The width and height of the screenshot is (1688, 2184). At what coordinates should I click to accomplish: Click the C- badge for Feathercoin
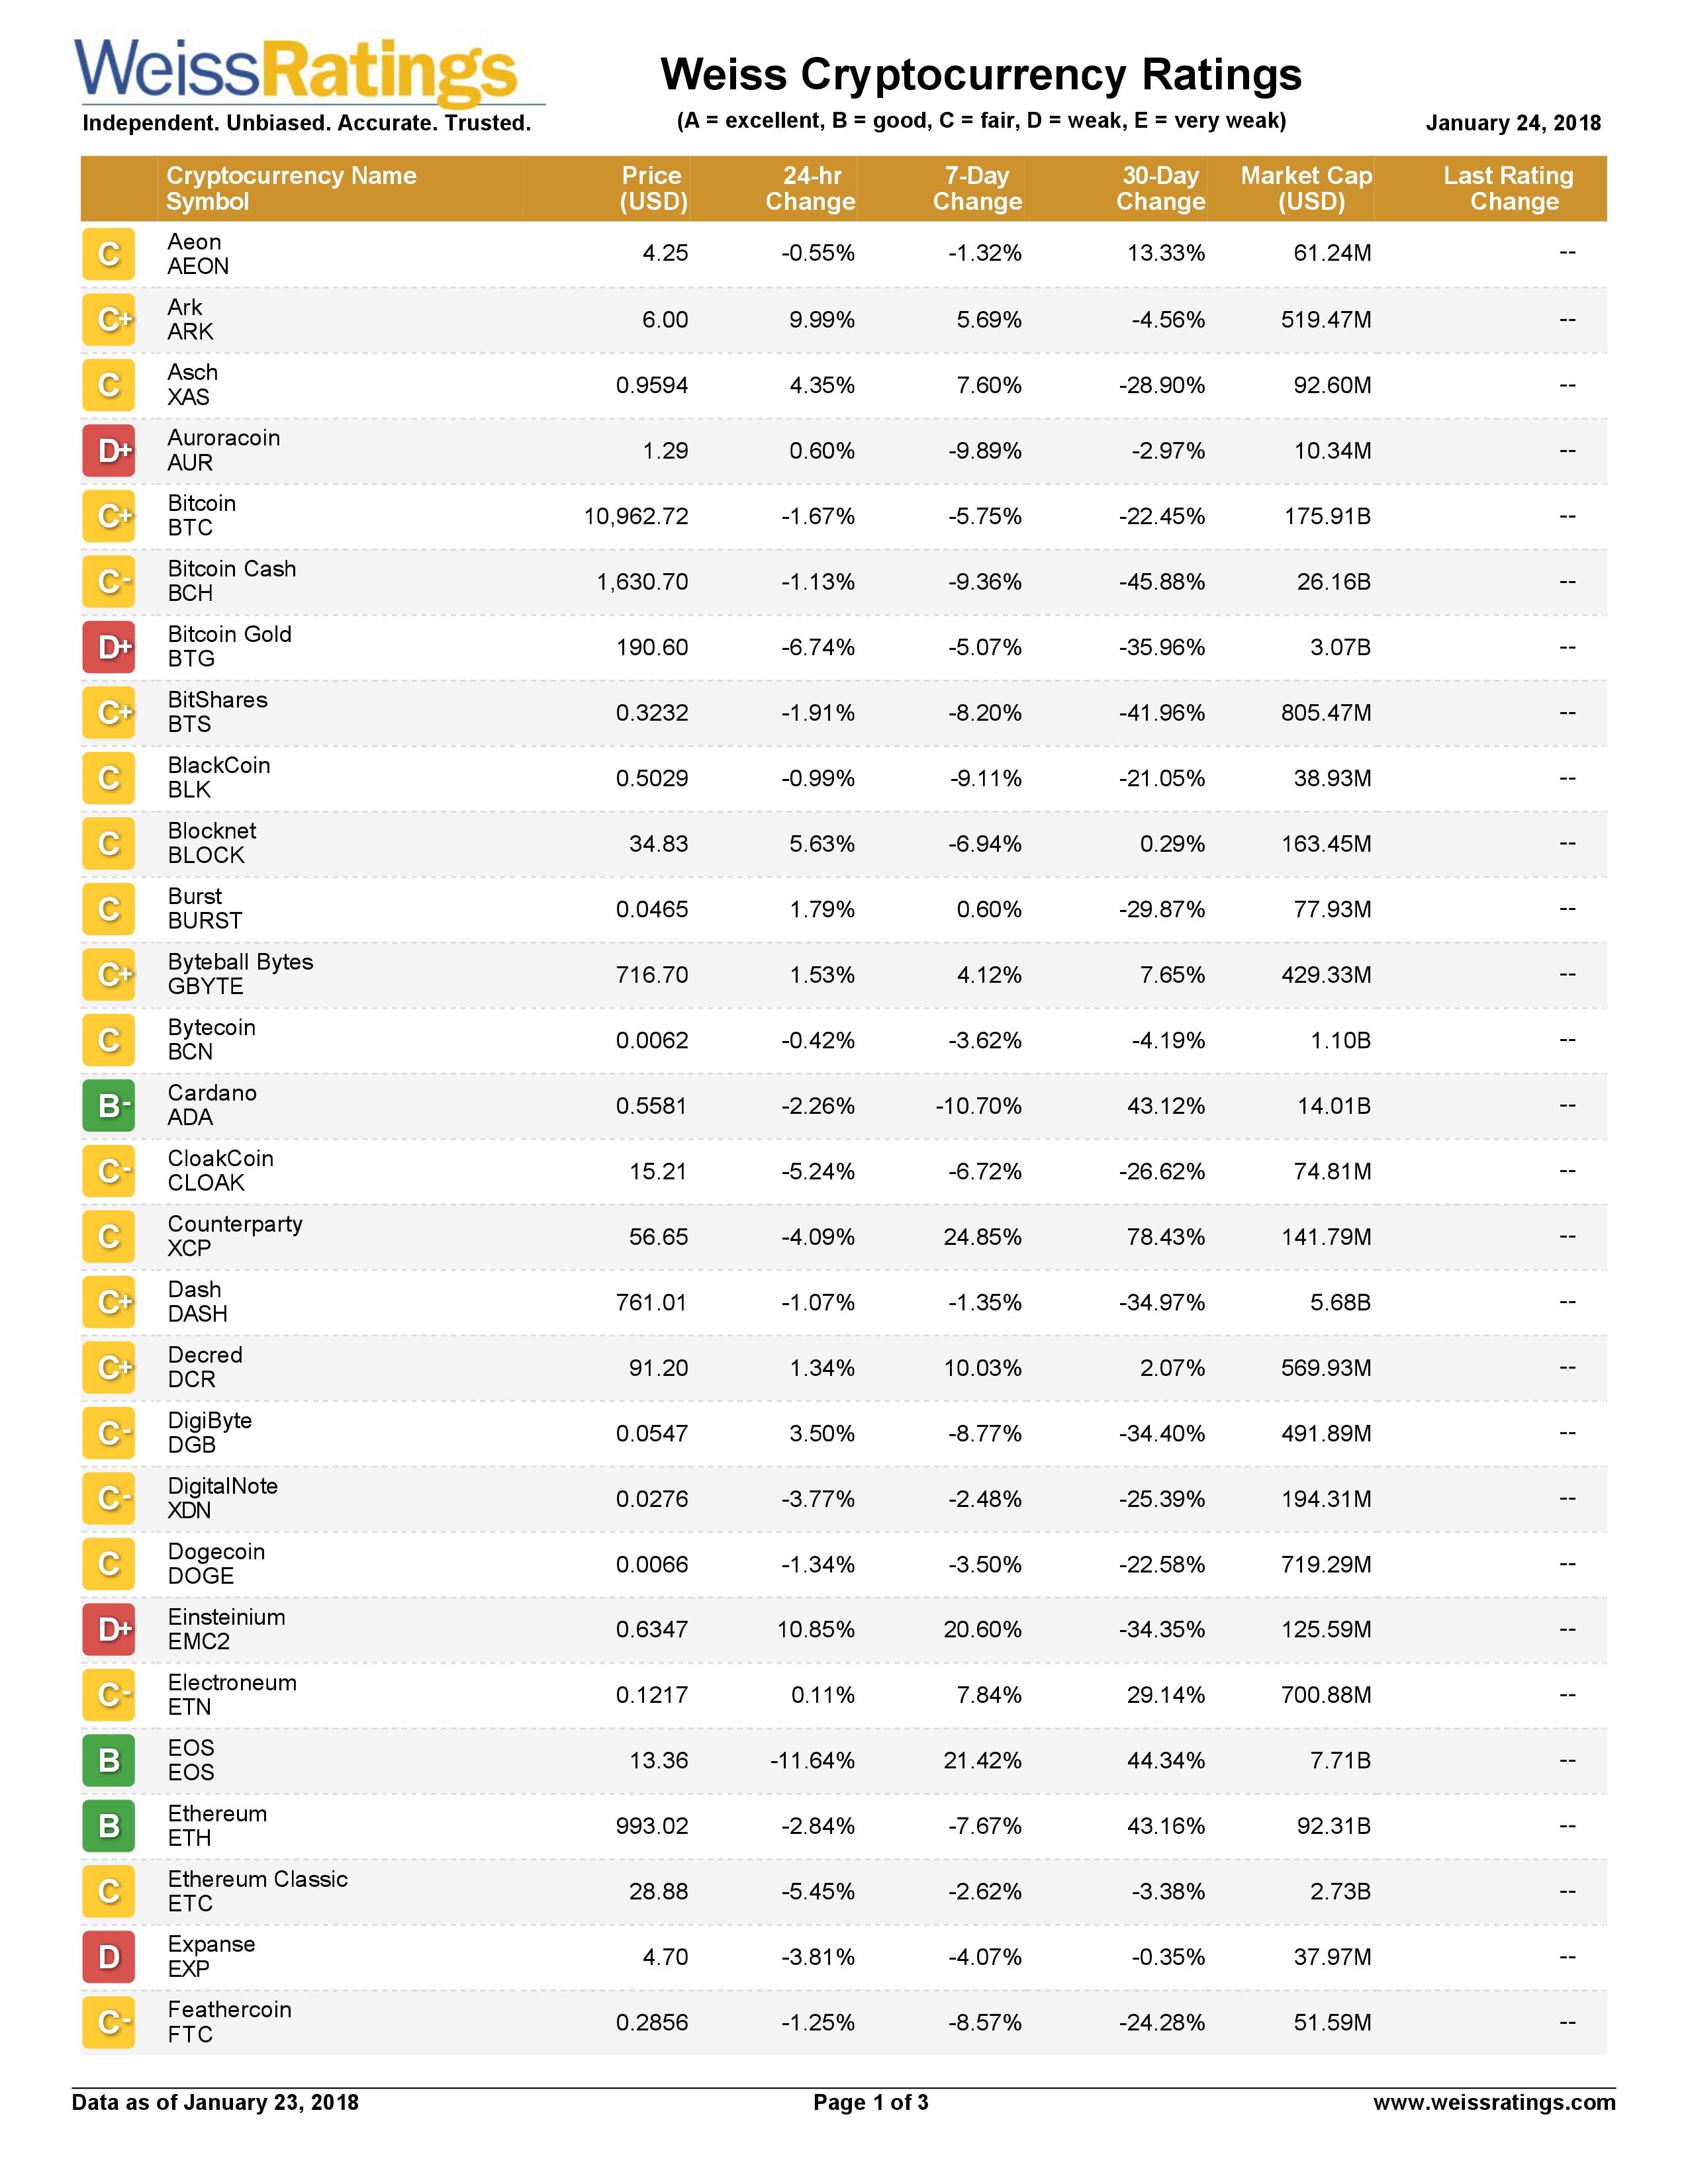(109, 2022)
